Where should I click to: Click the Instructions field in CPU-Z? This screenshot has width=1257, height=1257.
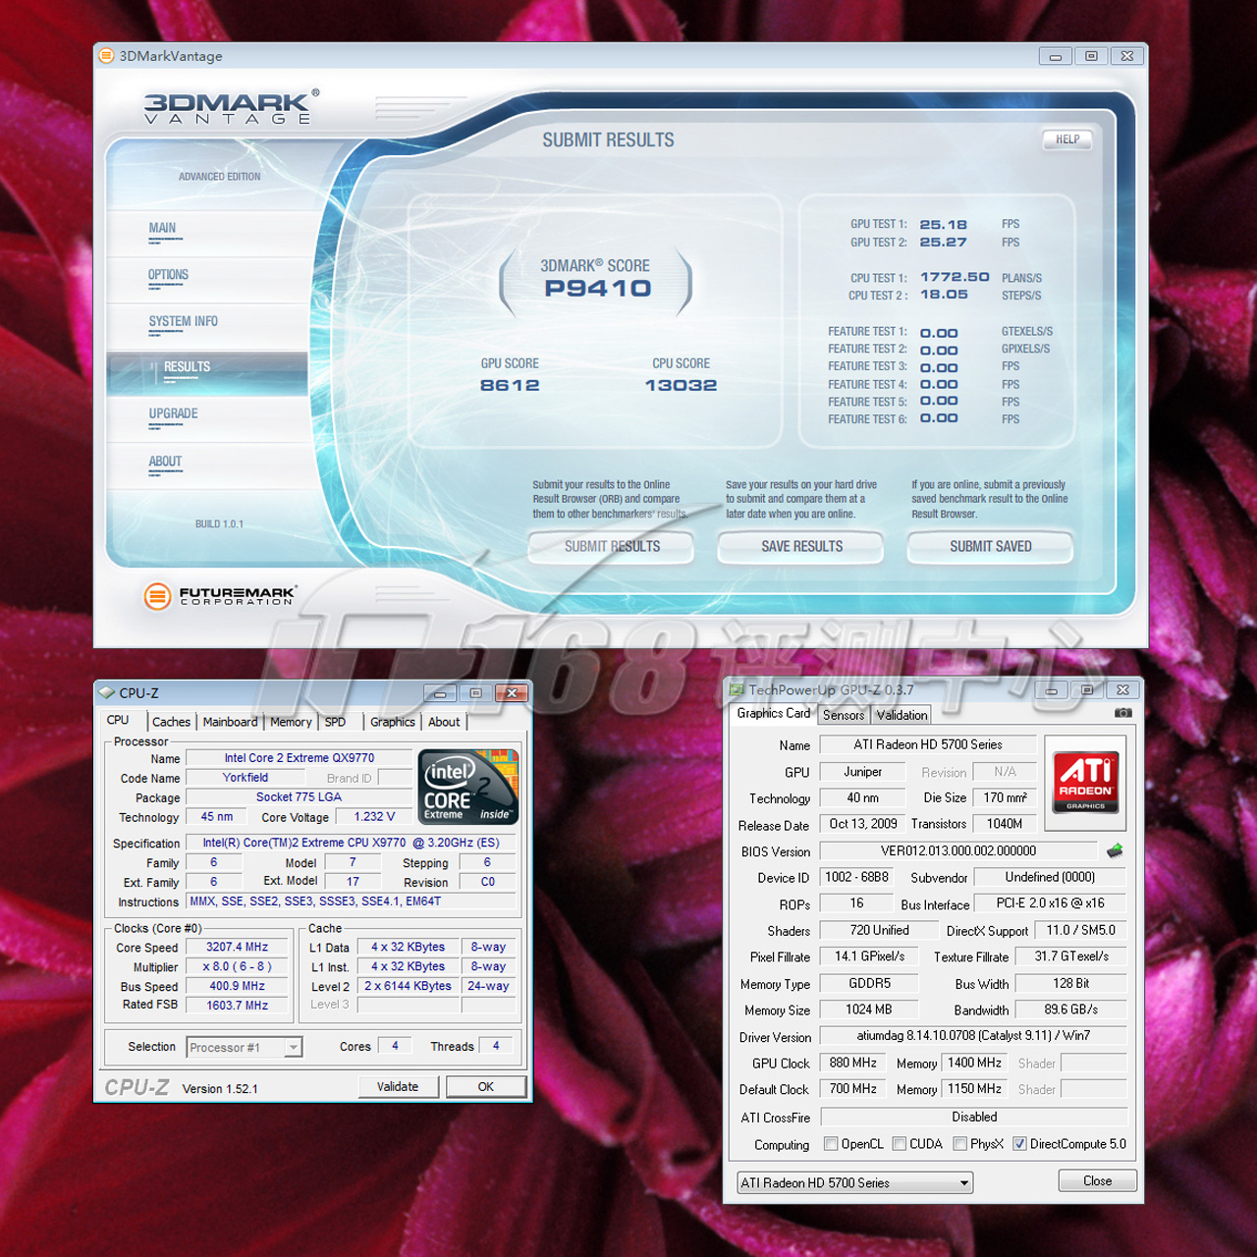[x=351, y=902]
